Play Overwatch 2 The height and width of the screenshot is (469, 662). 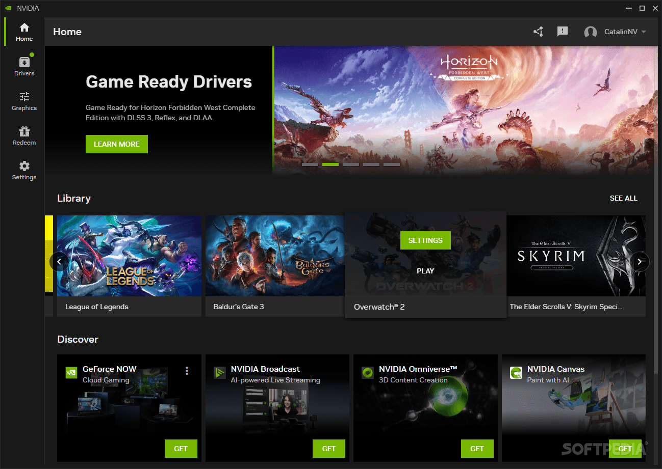coord(425,271)
